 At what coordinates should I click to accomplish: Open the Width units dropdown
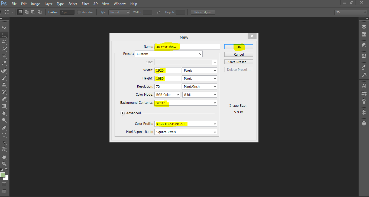click(x=200, y=70)
